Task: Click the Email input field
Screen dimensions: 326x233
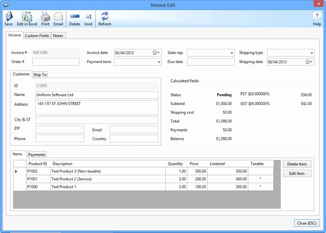Action: (134, 130)
